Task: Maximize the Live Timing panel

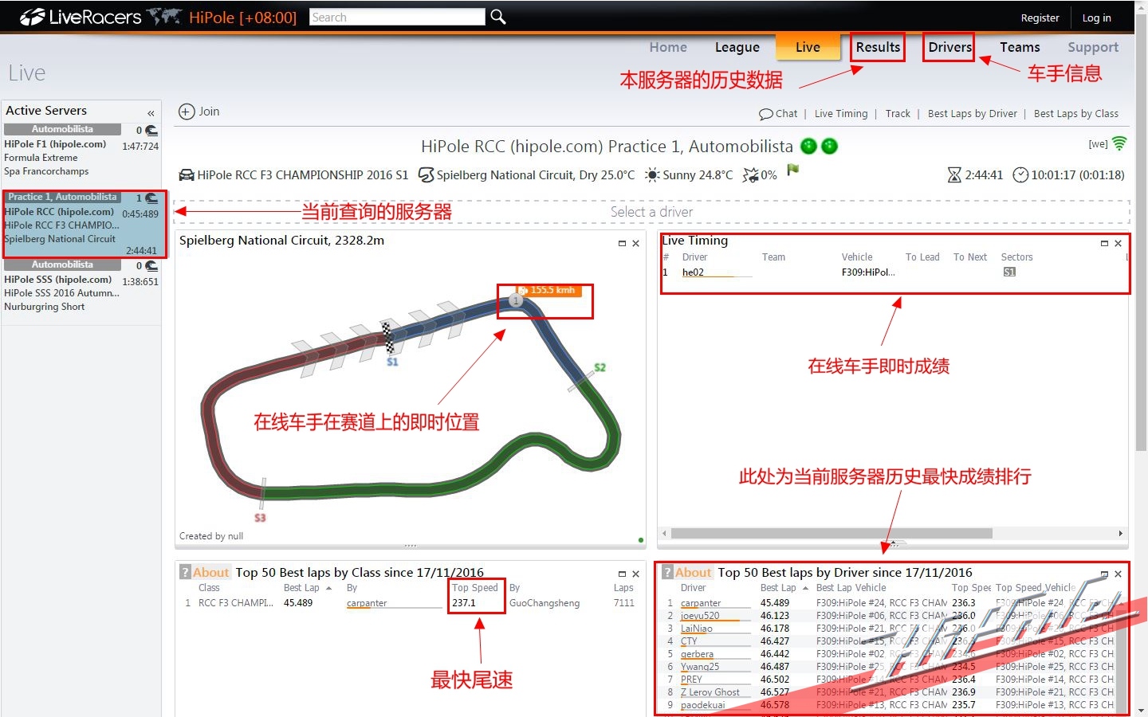Action: (1104, 244)
